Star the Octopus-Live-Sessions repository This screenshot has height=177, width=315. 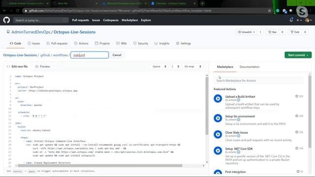pos(272,32)
